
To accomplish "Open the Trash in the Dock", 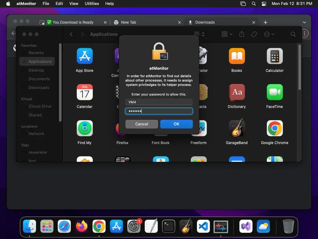I will pyautogui.click(x=288, y=226).
